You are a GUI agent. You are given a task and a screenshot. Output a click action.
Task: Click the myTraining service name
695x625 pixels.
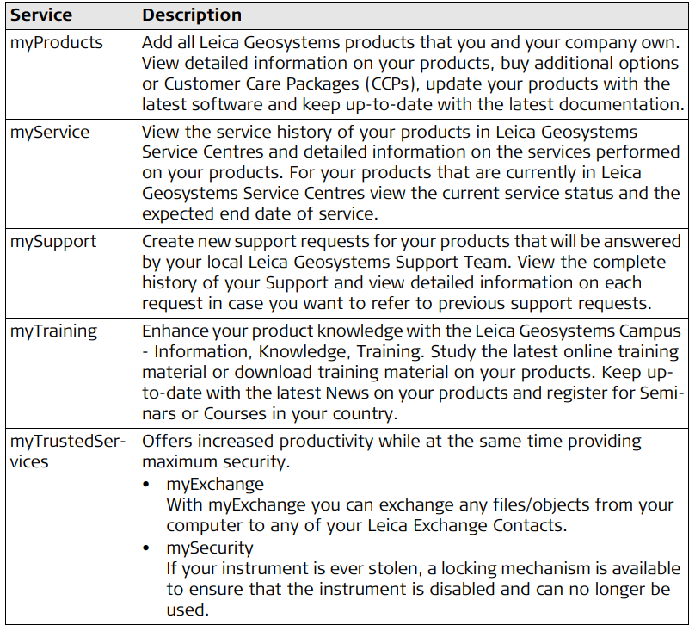[x=53, y=331]
